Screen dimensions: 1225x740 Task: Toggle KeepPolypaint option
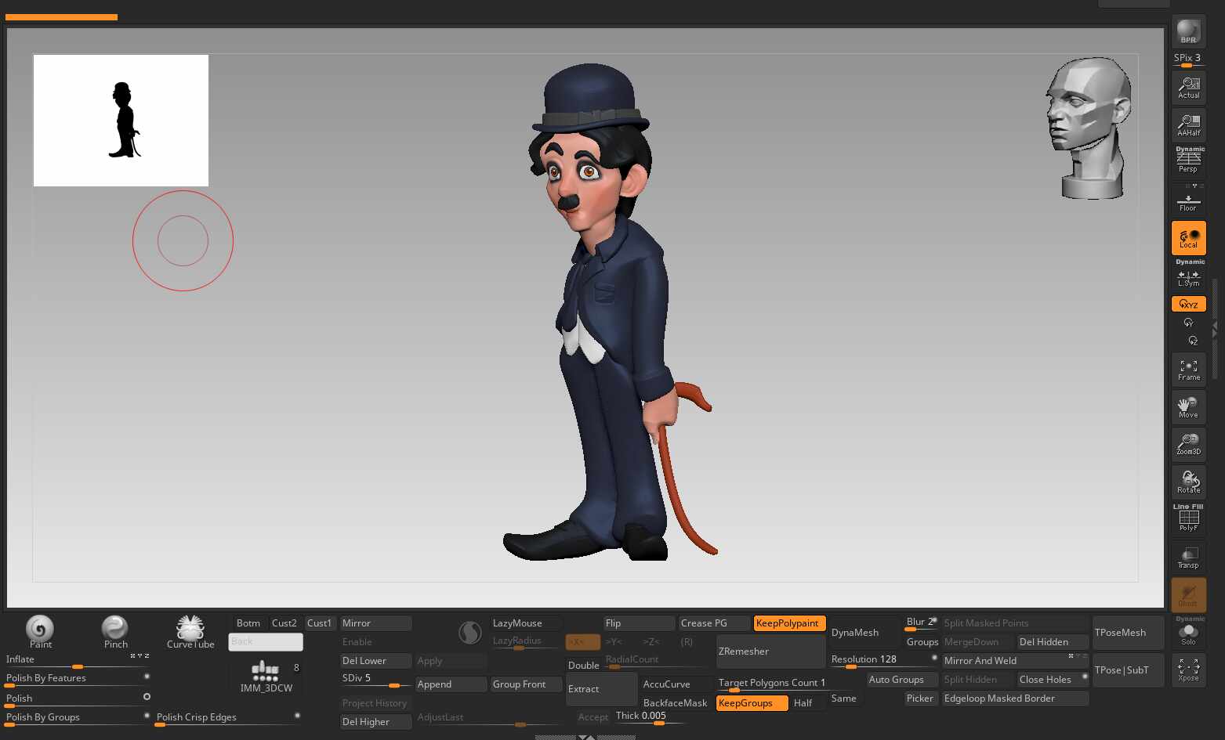click(x=789, y=623)
